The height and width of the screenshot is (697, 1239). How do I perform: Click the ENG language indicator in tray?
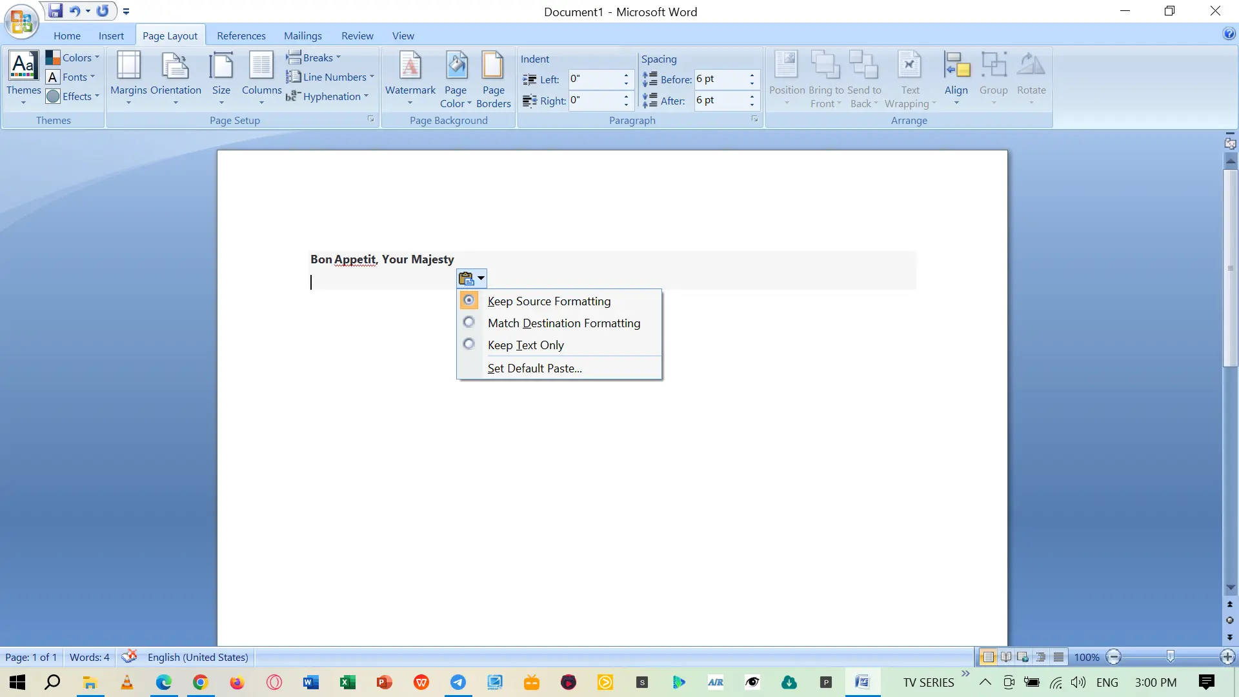click(1107, 682)
